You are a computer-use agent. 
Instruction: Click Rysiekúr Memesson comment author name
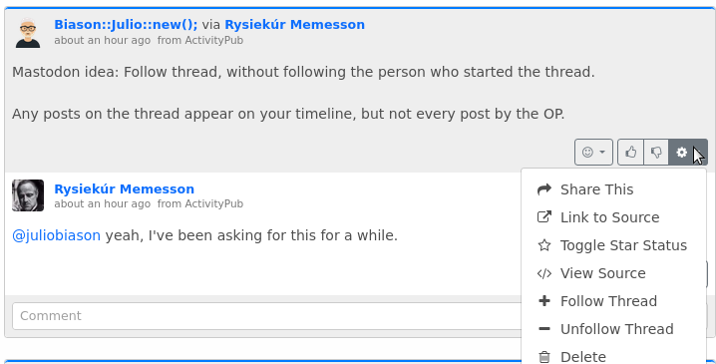pyautogui.click(x=125, y=189)
